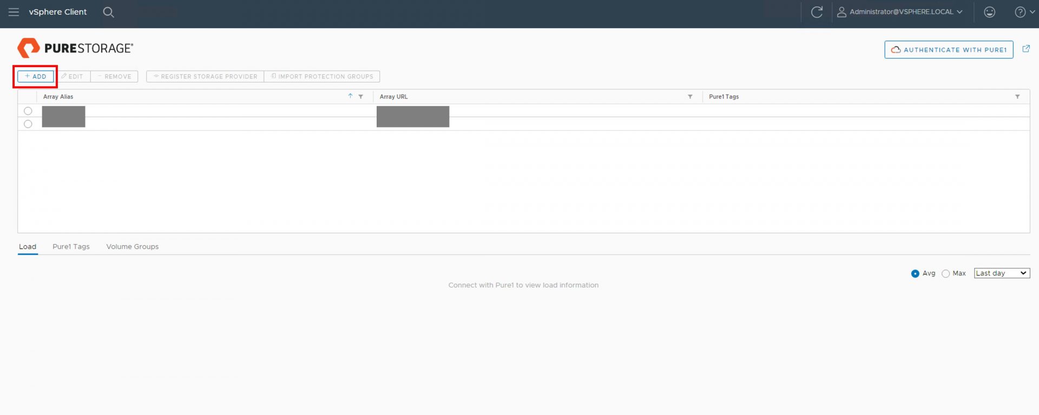Open the vSphere hamburger menu

click(14, 12)
